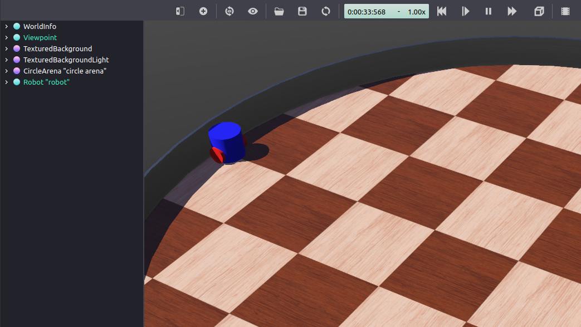
Task: Run simulation in fast-forward mode
Action: [x=512, y=11]
